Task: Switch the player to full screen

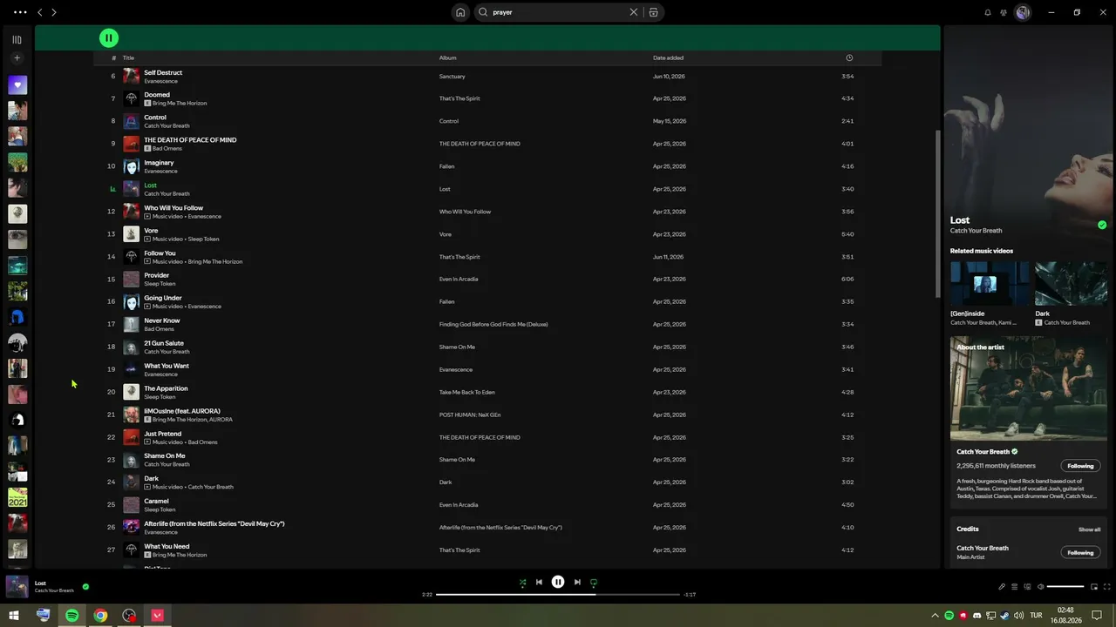Action: (1106, 586)
